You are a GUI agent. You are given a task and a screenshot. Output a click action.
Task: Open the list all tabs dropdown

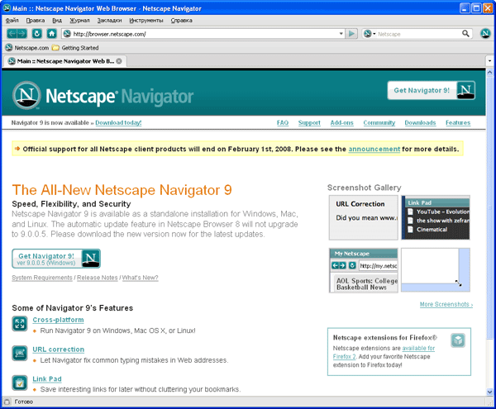pyautogui.click(x=489, y=60)
